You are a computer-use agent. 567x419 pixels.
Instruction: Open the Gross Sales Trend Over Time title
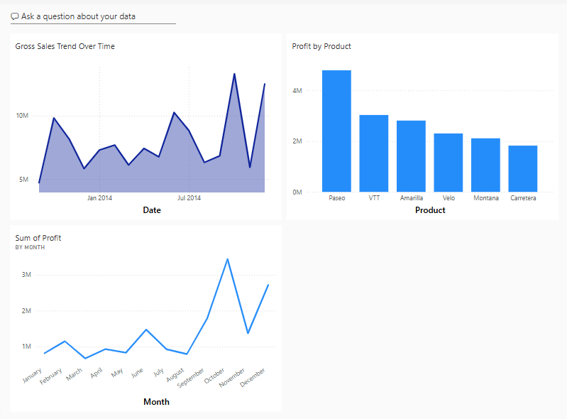click(x=65, y=46)
